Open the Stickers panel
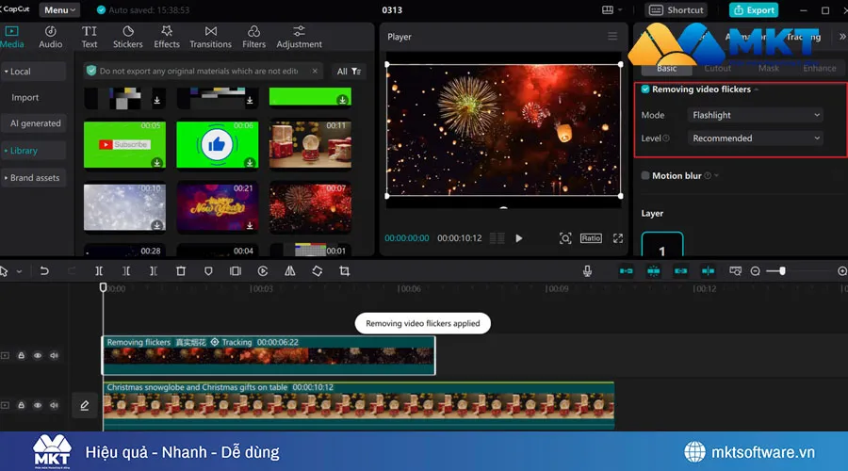This screenshot has height=471, width=848. (x=127, y=37)
